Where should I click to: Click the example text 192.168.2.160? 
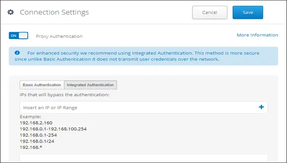click(36, 123)
